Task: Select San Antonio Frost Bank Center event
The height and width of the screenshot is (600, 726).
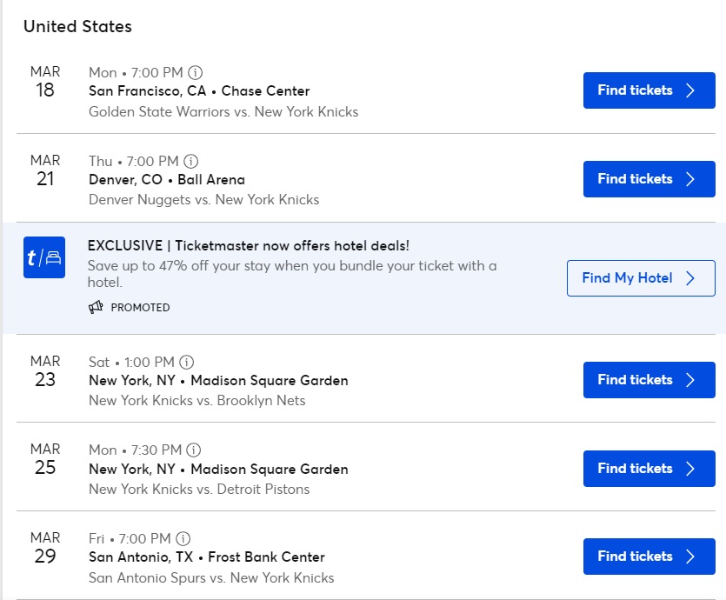Action: pos(207,557)
